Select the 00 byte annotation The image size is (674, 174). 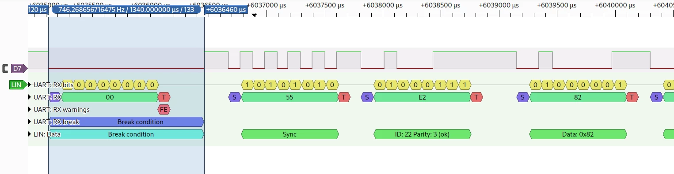click(110, 97)
